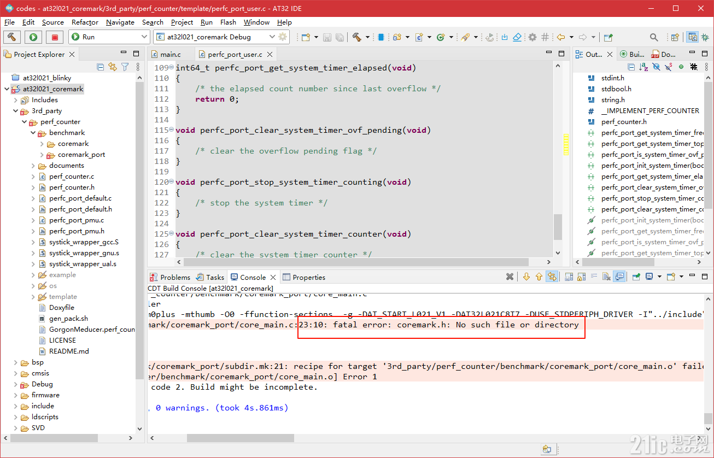Open the launch configuration gear settings
The height and width of the screenshot is (458, 714).
tap(283, 37)
